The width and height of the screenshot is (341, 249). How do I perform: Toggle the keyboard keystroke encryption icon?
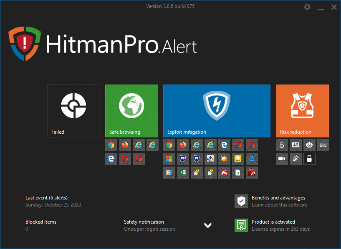click(323, 145)
